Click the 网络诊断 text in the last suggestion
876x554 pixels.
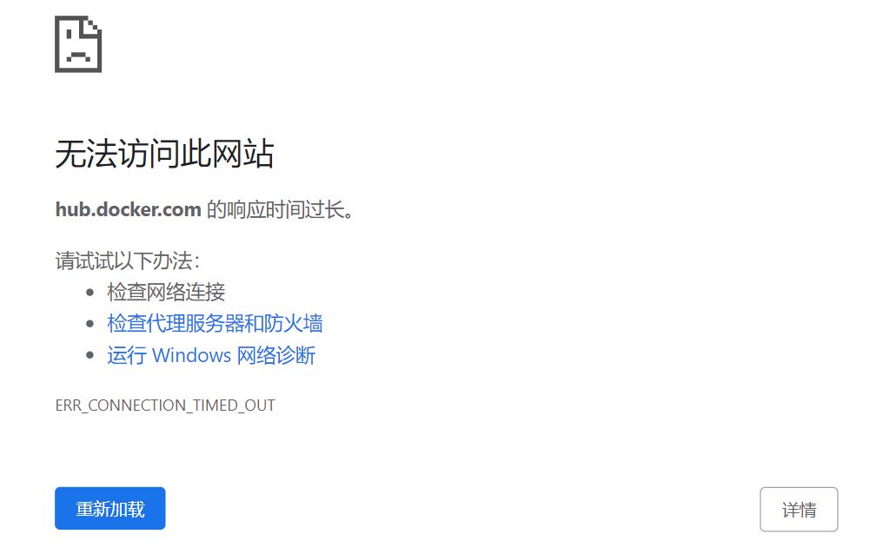276,355
